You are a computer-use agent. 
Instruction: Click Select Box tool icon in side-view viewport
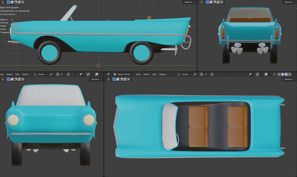click(x=3, y=2)
